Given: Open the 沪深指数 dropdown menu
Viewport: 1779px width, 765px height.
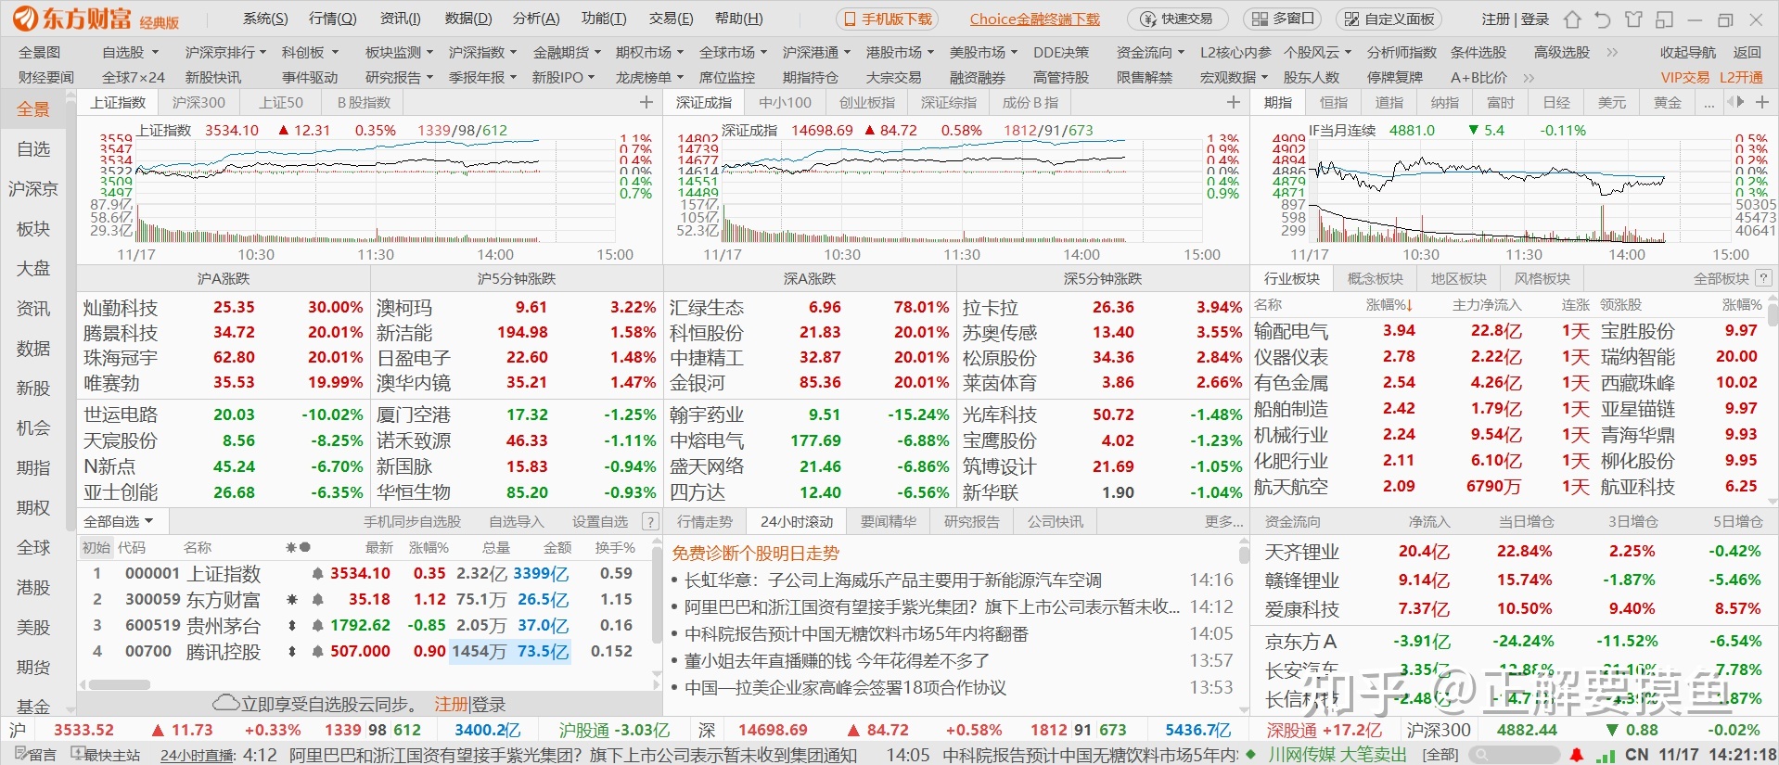Looking at the screenshot, I should click(482, 53).
